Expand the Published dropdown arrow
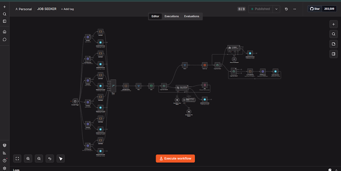Screen dimensions: 341x171 pos(277,9)
